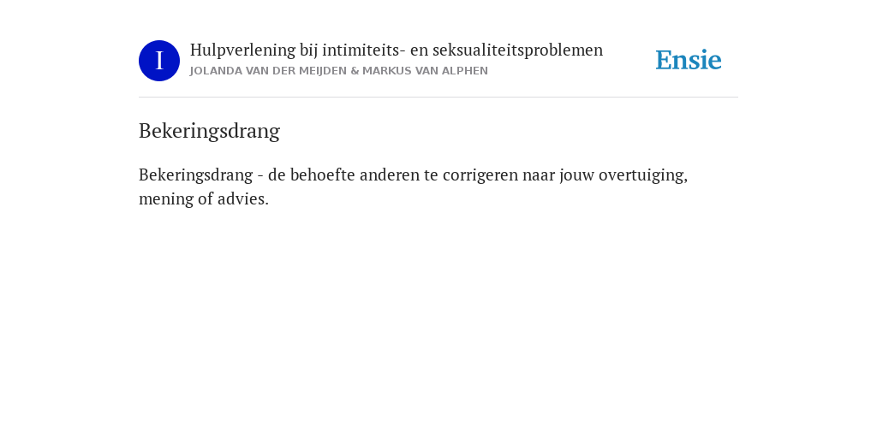Open the book title "Hulpverlening bij intimiteits- en seksualiteitsproblemen"
Screen dimensions: 877x438
pyautogui.click(x=396, y=50)
